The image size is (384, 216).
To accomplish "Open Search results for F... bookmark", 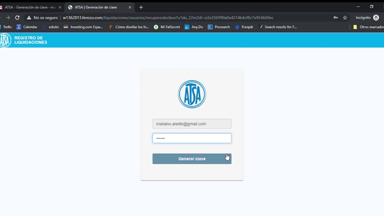I will 277,27.
